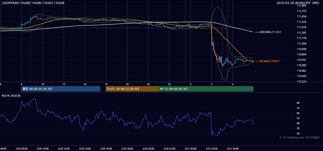This screenshot has height=151, width=323.
Task: Click the hour 14 tick on price chart axis
Action: [x=85, y=84]
